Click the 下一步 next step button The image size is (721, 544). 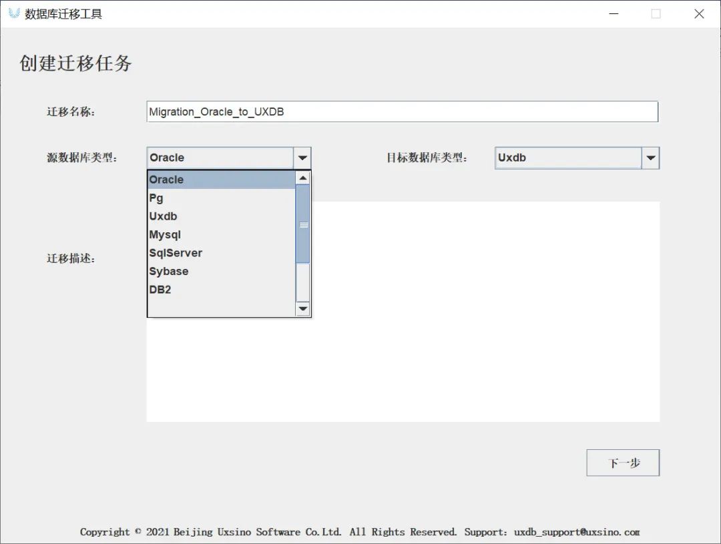pos(623,463)
